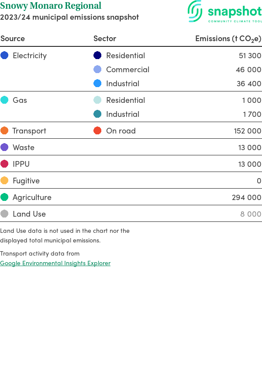Click the Electricity Industrial sector dot
This screenshot has height=372, width=262.
[97, 84]
